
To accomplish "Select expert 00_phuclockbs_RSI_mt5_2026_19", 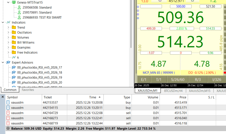I will pyautogui.click(x=39, y=78).
